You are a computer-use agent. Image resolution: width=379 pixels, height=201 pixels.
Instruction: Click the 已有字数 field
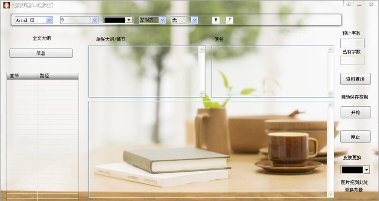tap(352, 60)
